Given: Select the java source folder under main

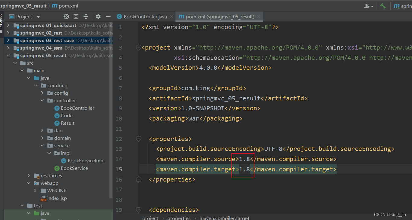Looking at the screenshot, I should coord(41,78).
